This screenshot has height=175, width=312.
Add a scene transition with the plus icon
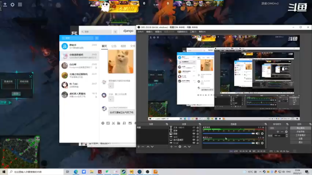click(x=278, y=132)
